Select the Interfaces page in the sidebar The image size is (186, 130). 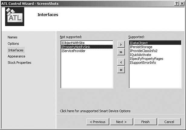pyautogui.click(x=16, y=50)
